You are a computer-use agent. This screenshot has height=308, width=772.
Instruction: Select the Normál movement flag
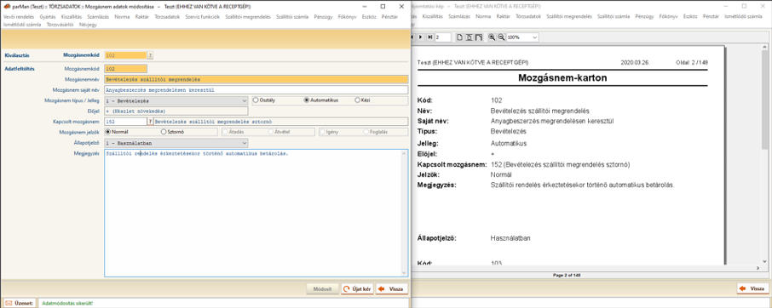pyautogui.click(x=108, y=132)
